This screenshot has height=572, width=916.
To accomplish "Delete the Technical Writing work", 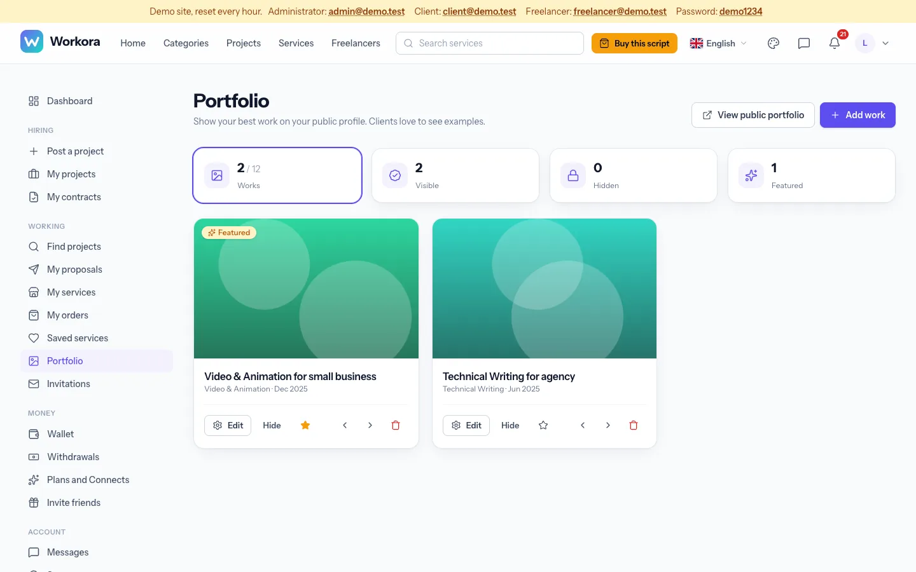I will tap(634, 425).
